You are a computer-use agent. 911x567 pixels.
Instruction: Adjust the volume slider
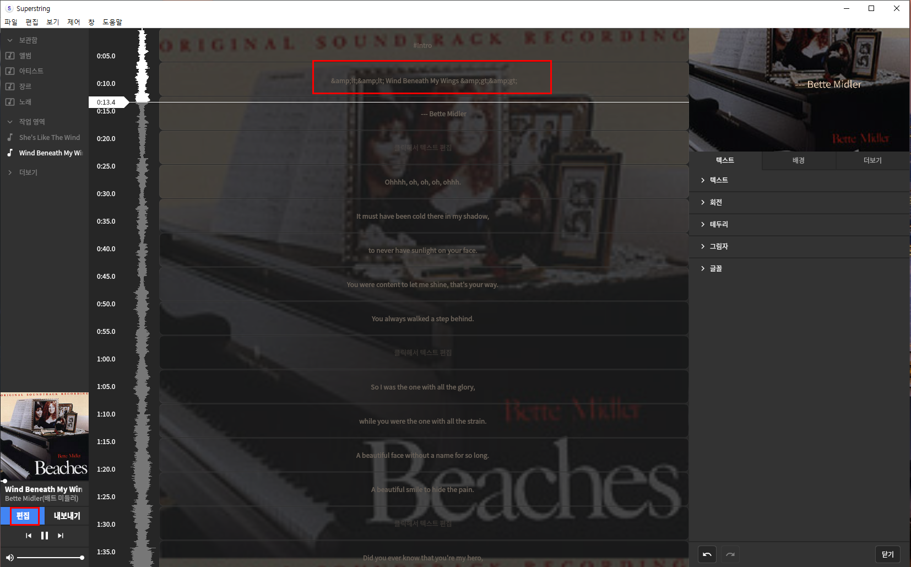(x=50, y=558)
